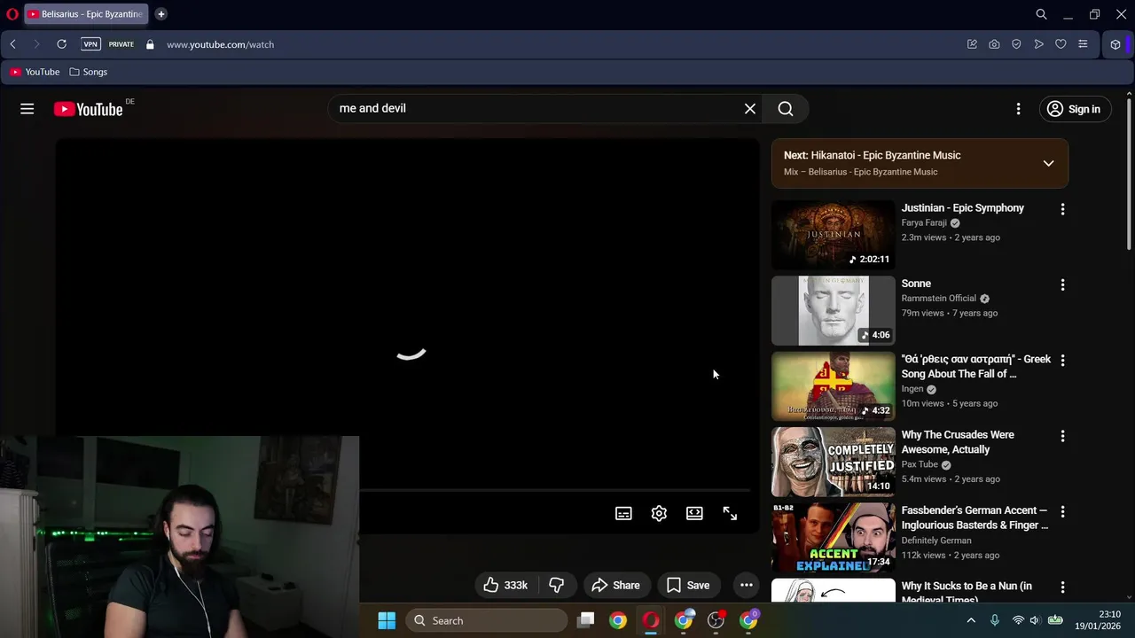Toggle the Opera VPN badge
The height and width of the screenshot is (638, 1135).
(x=90, y=44)
